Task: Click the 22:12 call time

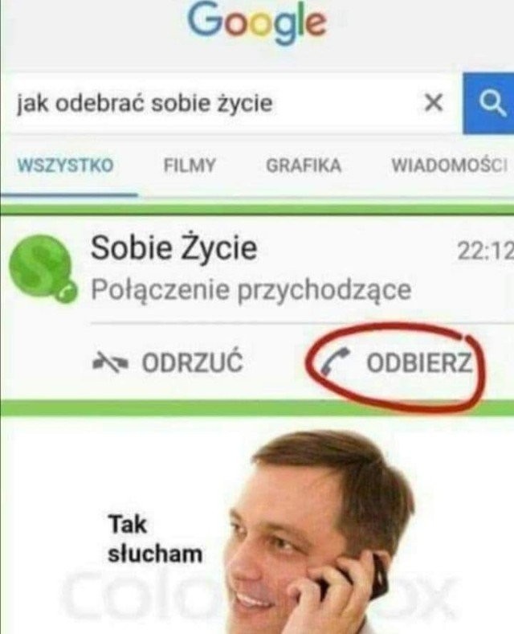Action: click(x=485, y=251)
